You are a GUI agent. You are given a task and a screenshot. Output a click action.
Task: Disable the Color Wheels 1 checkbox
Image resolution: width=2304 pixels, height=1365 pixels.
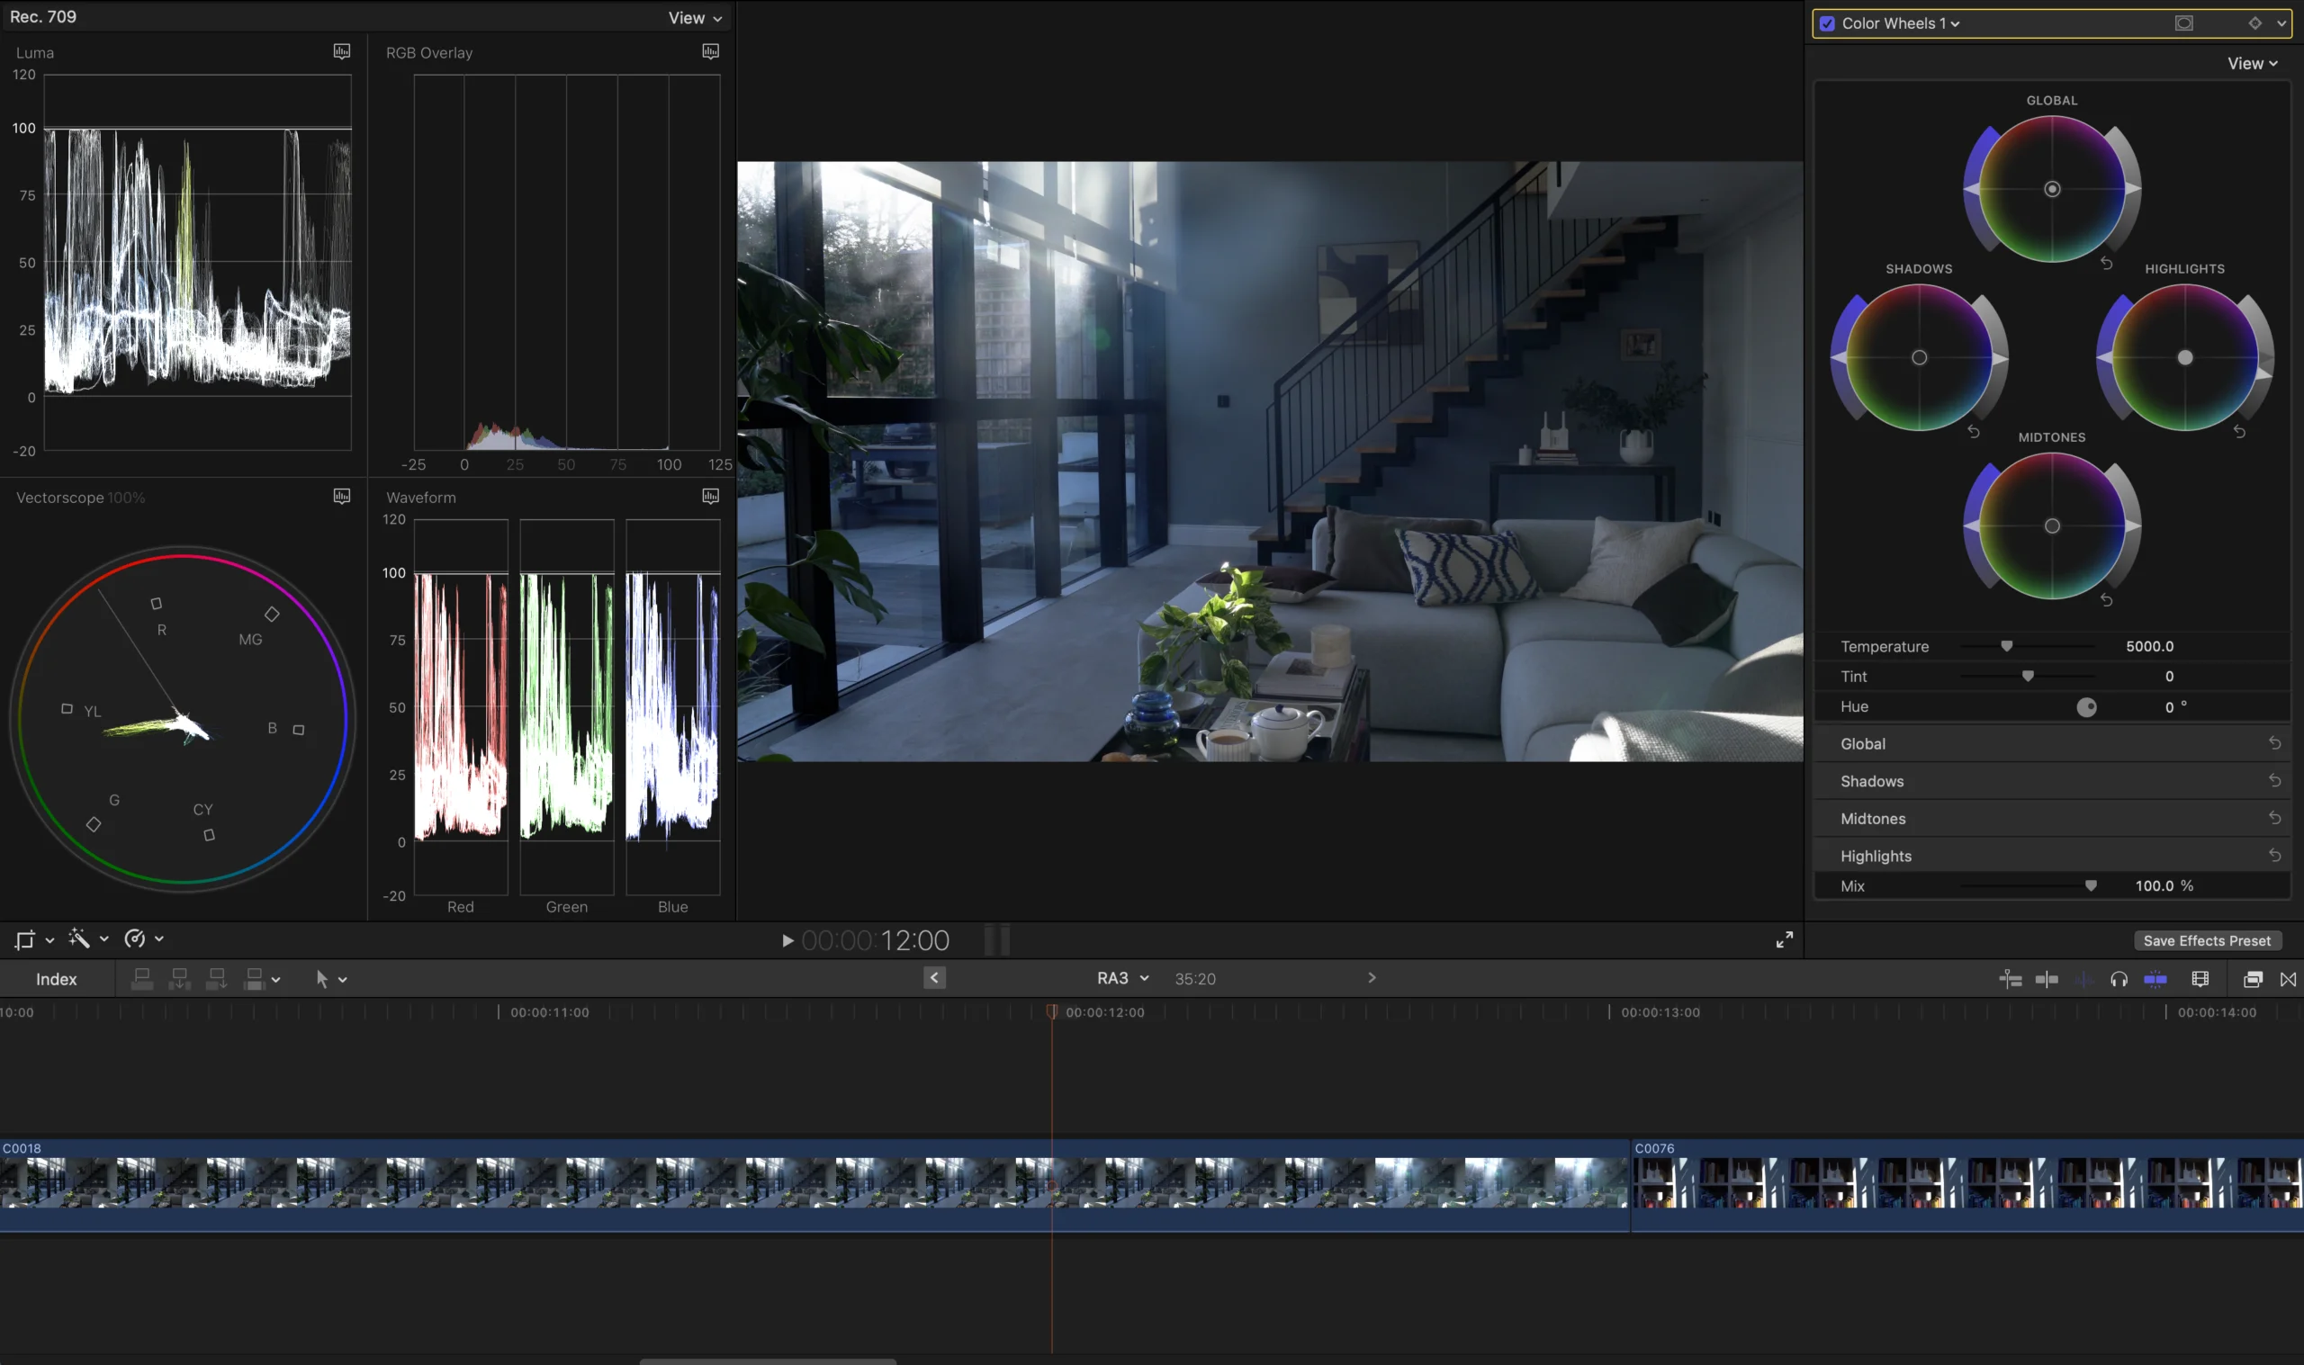click(x=1827, y=24)
